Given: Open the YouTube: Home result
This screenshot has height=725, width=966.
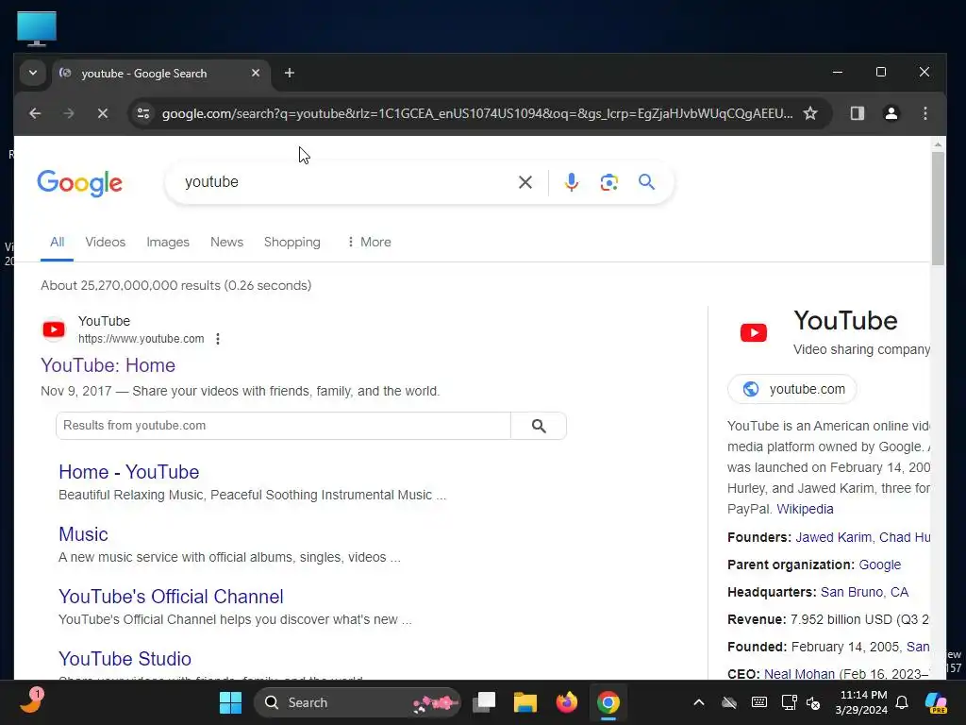Looking at the screenshot, I should [x=108, y=365].
